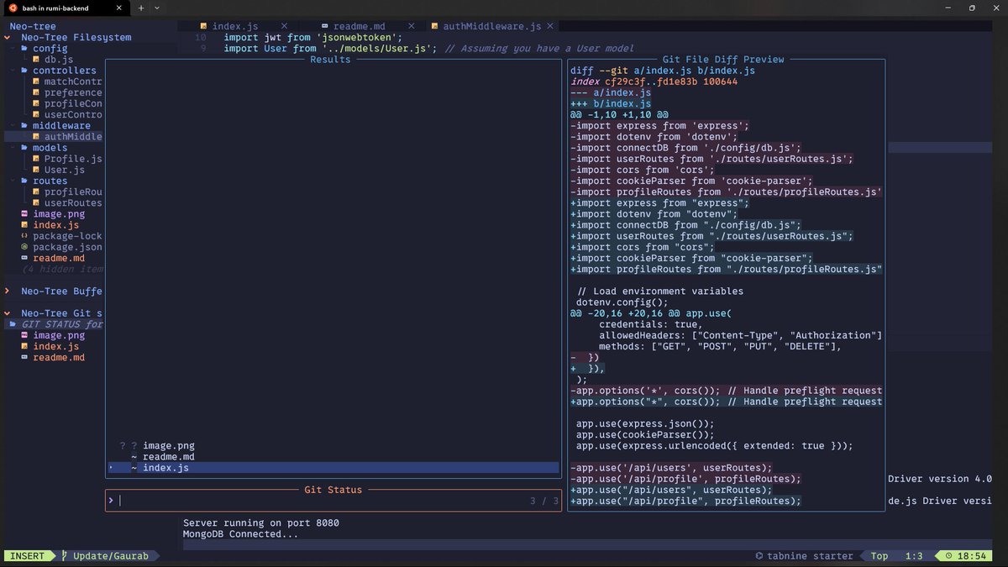
Task: Click the 1:3 cursor position indicator
Action: [x=914, y=556]
